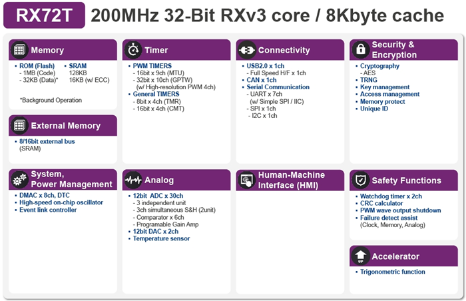The height and width of the screenshot is (301, 466).
Task: Click Trigonometric function entry
Action: [x=392, y=272]
